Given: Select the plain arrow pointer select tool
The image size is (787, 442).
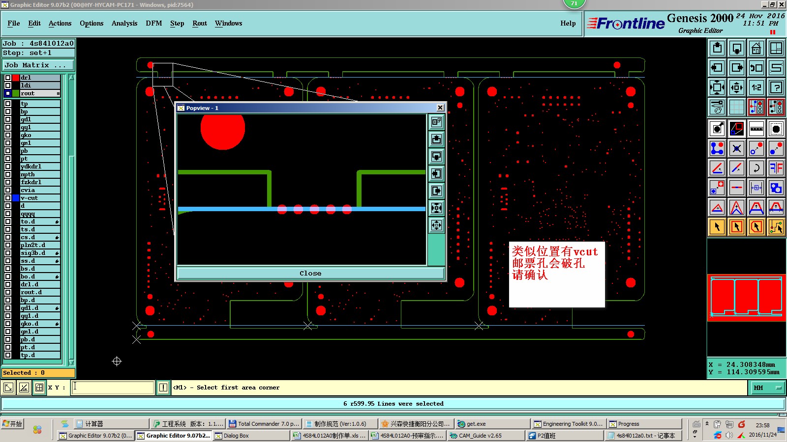Looking at the screenshot, I should pyautogui.click(x=717, y=227).
